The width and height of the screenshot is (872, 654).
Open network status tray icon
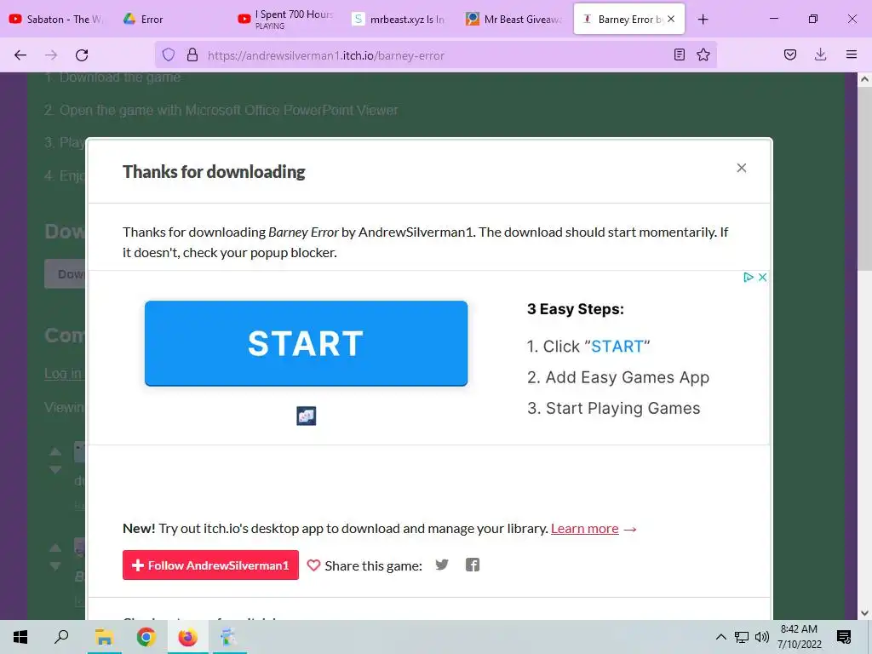click(x=742, y=637)
